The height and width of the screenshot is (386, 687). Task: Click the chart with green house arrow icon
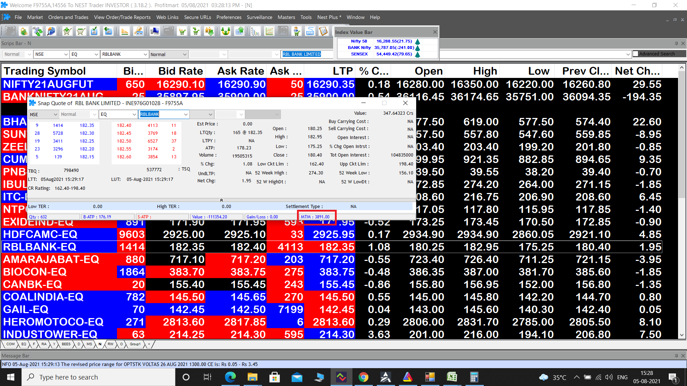[x=239, y=31]
